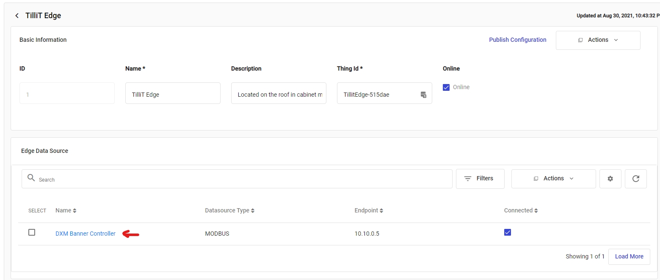Open the DXM Banner Controller link
The image size is (660, 280).
click(x=86, y=234)
